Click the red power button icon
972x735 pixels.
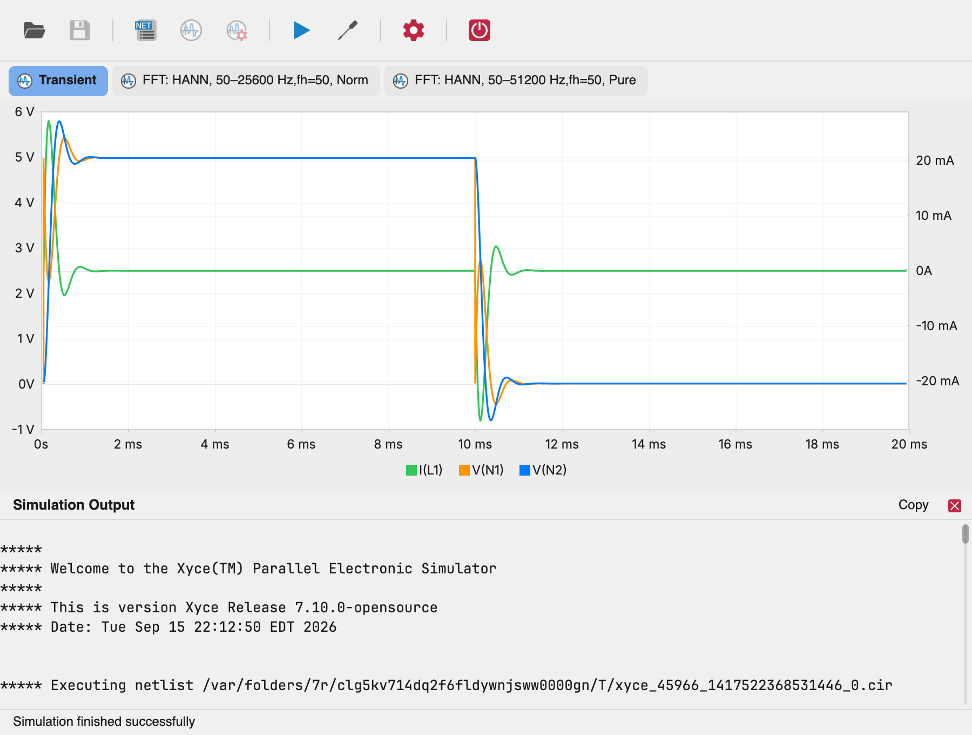point(480,30)
